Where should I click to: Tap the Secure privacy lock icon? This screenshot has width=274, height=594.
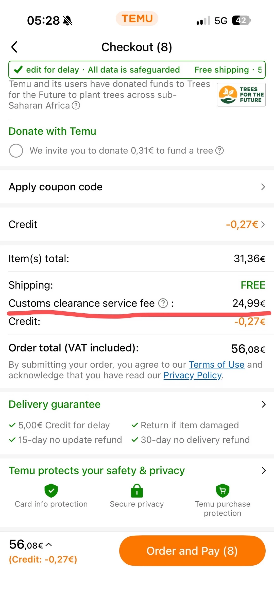click(137, 490)
